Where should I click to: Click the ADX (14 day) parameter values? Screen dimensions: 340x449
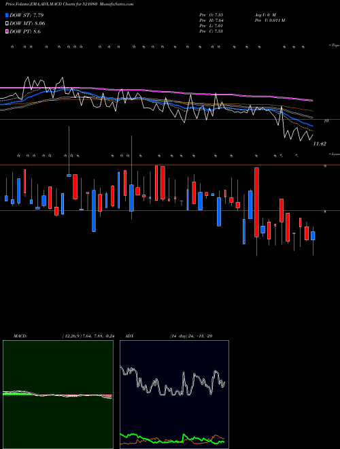click(191, 336)
